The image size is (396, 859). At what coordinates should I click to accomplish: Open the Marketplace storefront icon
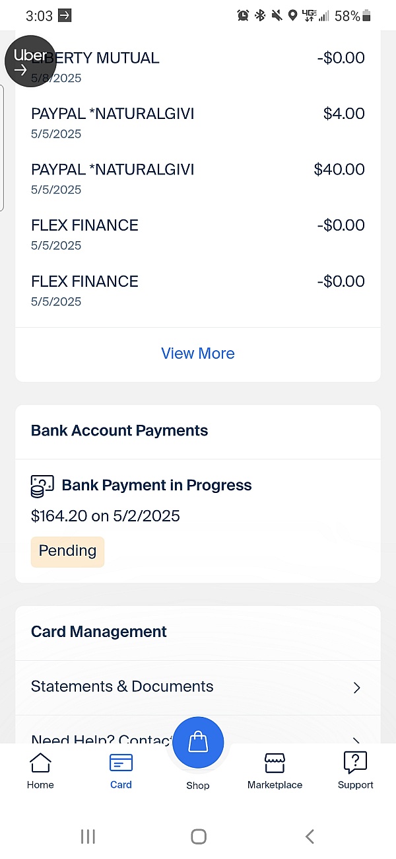[275, 763]
